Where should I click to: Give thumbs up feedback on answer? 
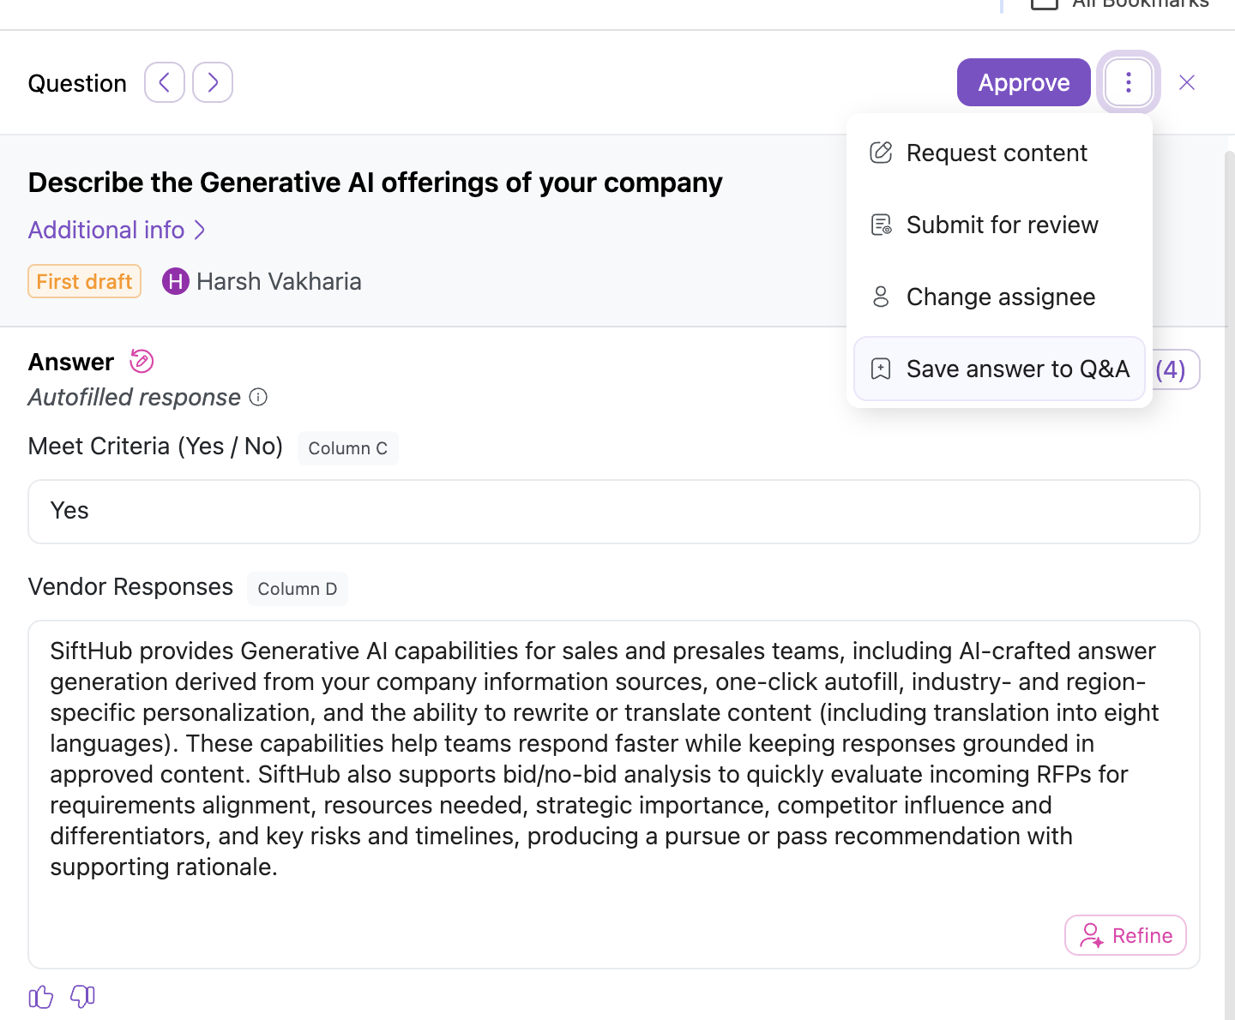(41, 997)
